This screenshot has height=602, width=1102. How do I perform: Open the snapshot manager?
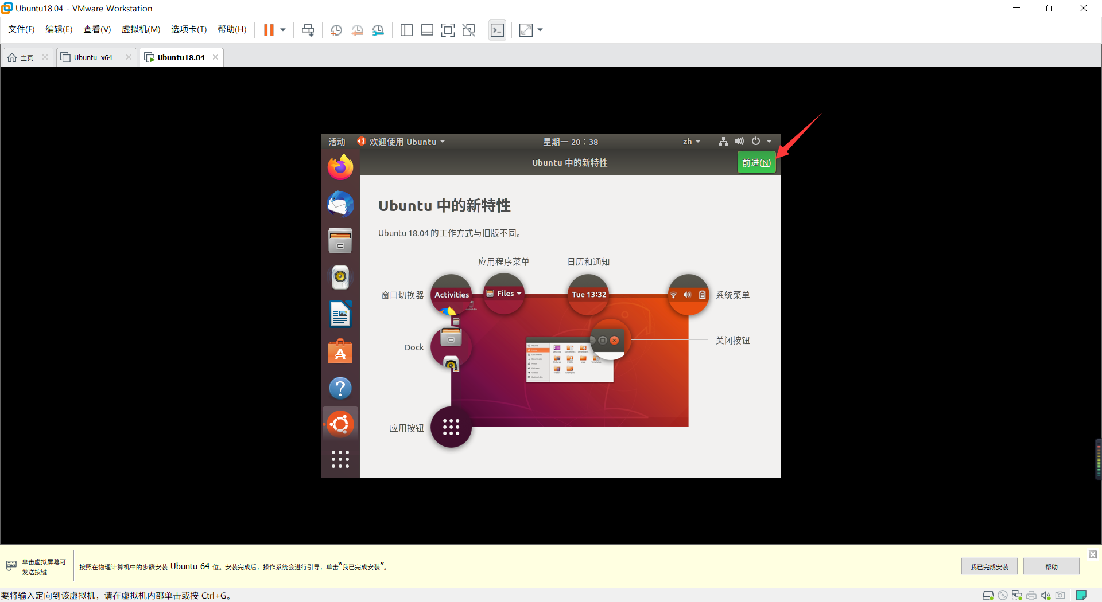point(378,30)
